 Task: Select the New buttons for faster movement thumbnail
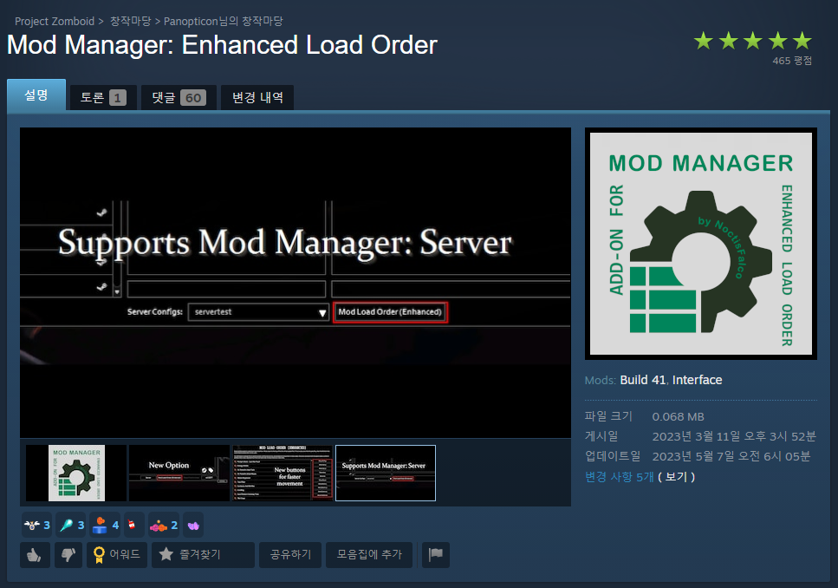pyautogui.click(x=283, y=473)
